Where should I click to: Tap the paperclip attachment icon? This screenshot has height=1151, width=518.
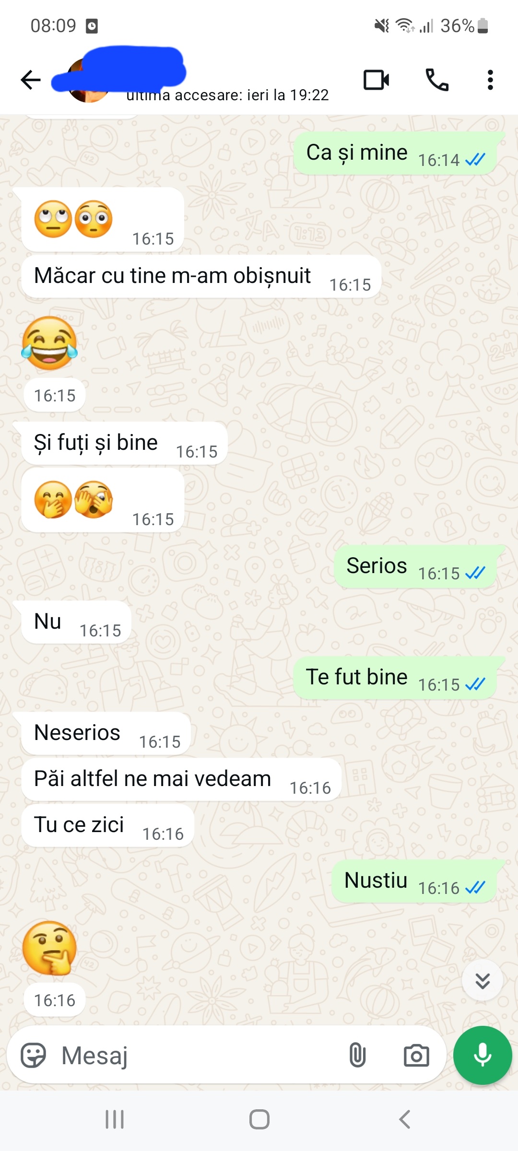pyautogui.click(x=357, y=1056)
